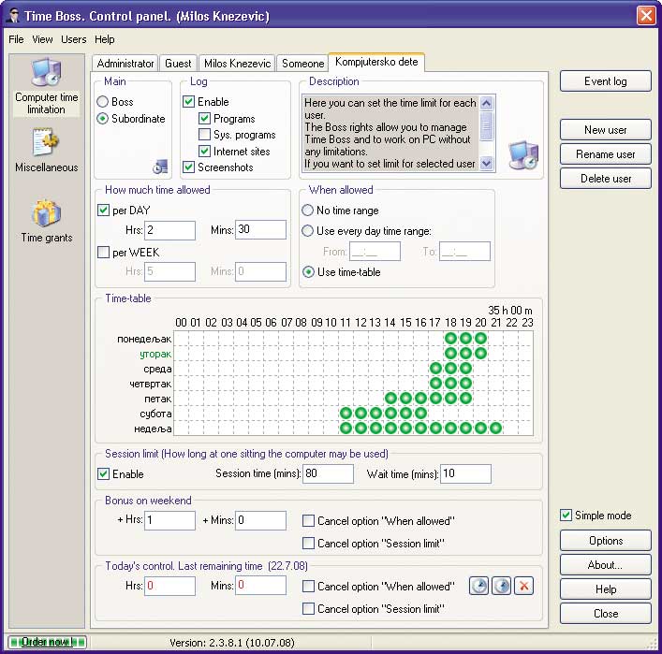Toggle the Log Enable checkbox
662x654 pixels.
(x=188, y=102)
